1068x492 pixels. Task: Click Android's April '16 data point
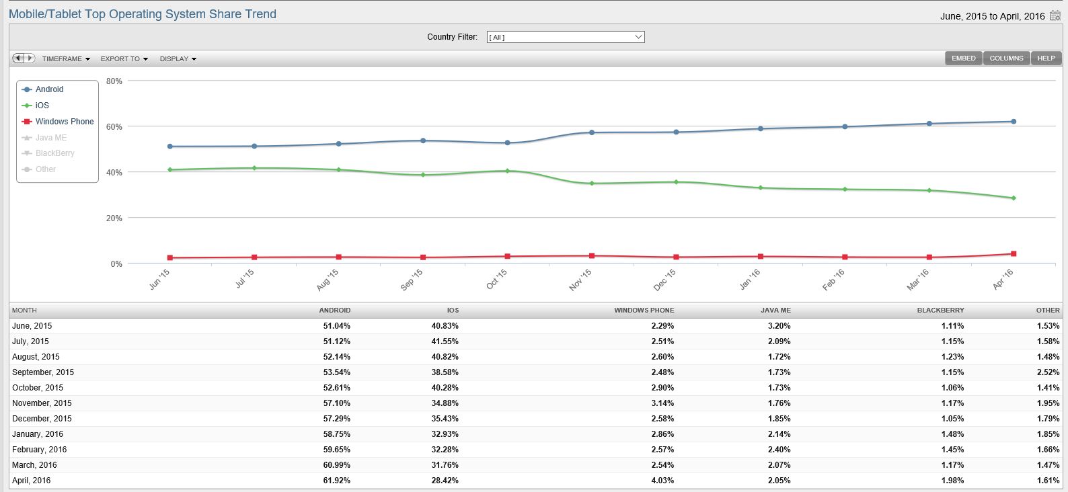click(1014, 122)
